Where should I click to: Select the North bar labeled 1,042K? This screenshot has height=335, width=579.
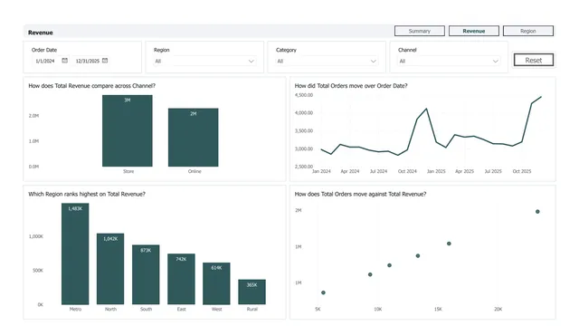pyautogui.click(x=110, y=269)
